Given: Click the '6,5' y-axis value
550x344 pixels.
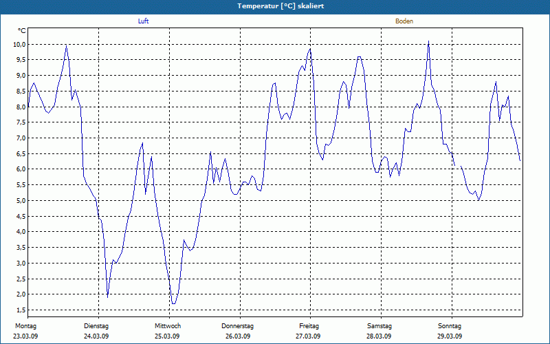Looking at the screenshot, I should click(x=21, y=153).
